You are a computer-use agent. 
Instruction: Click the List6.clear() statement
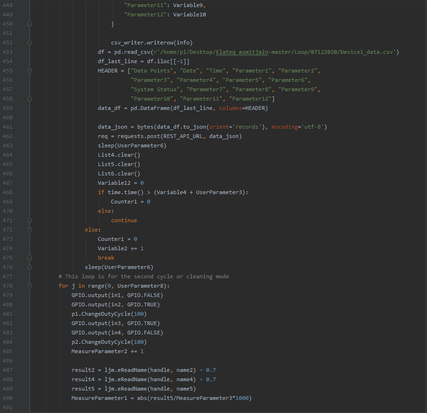(x=119, y=174)
